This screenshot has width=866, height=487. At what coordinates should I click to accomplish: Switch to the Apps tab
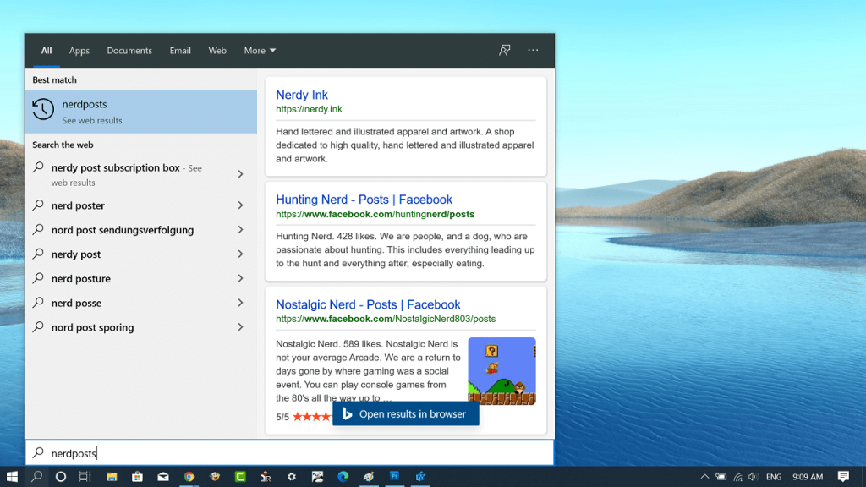[79, 50]
